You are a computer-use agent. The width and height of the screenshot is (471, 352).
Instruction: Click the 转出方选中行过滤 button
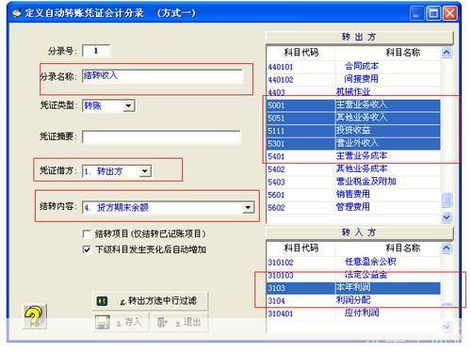[x=150, y=301]
